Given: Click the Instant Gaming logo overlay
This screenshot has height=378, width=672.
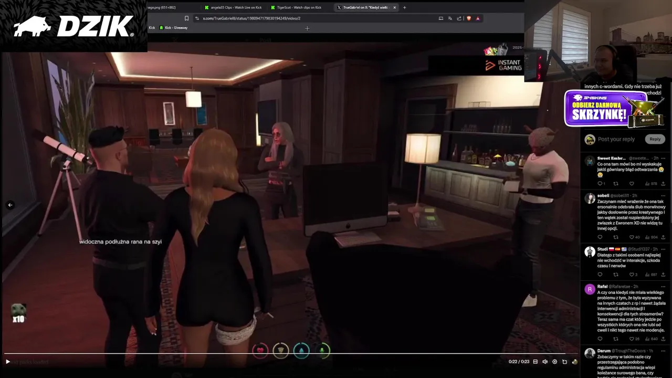Looking at the screenshot, I should (x=503, y=65).
